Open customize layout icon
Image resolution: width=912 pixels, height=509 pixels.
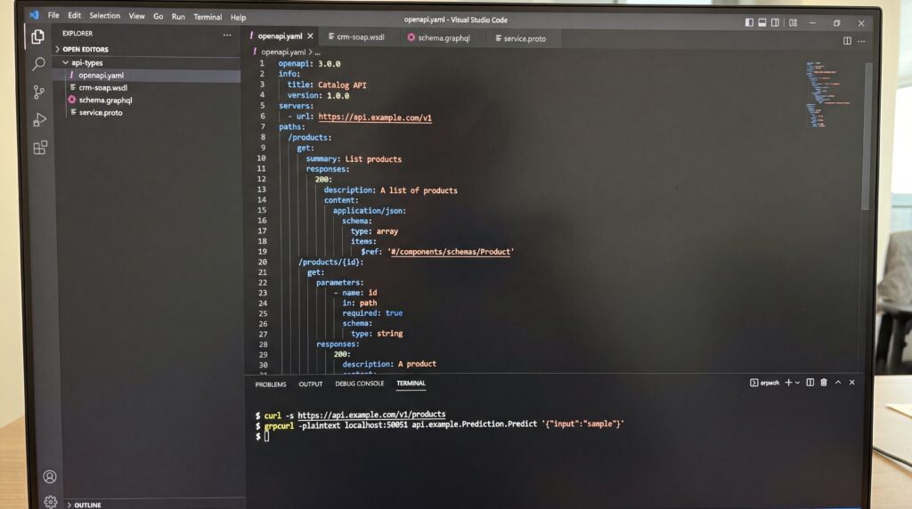tap(793, 22)
